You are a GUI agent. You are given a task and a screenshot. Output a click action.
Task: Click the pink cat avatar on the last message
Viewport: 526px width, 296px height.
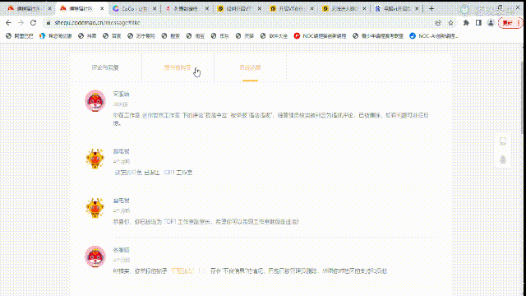click(95, 257)
